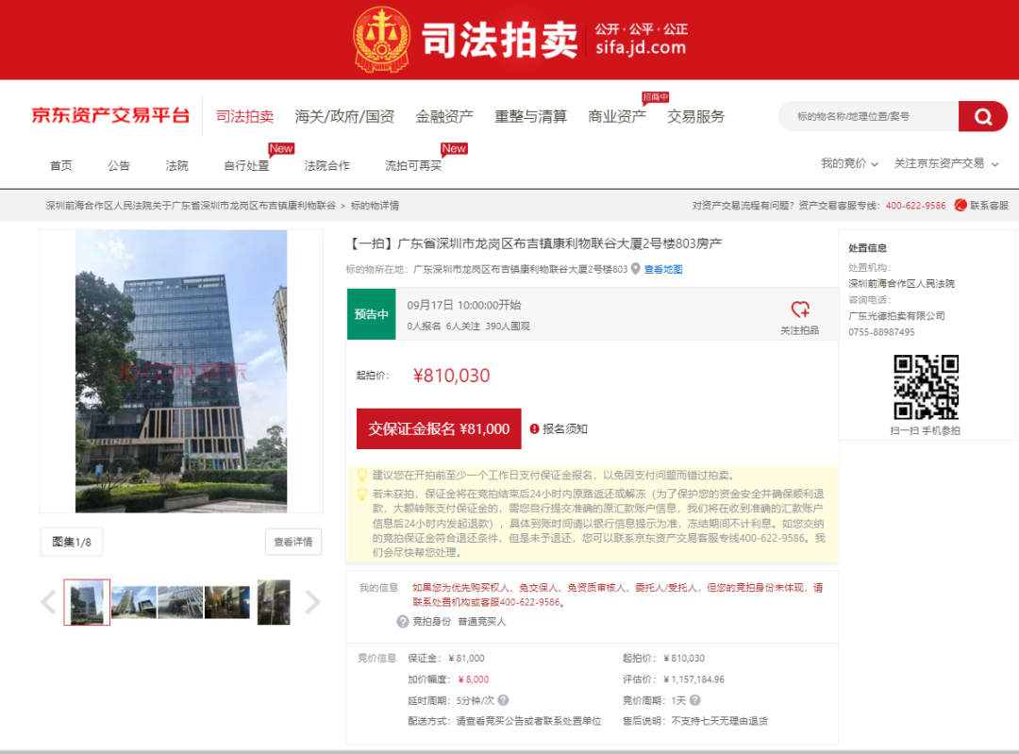Select first building thumbnail in gallery

87,603
